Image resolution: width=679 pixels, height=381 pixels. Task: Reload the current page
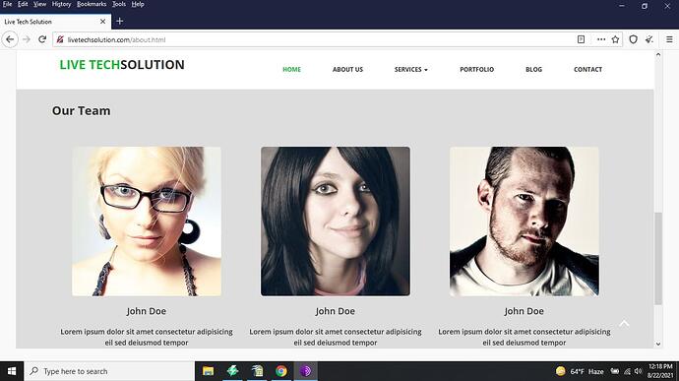click(42, 39)
